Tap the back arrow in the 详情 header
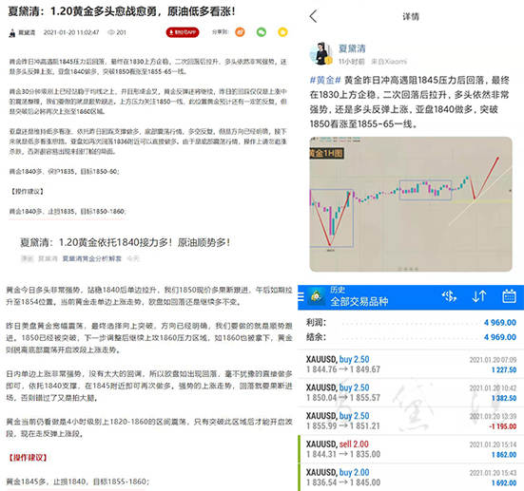 coord(313,16)
